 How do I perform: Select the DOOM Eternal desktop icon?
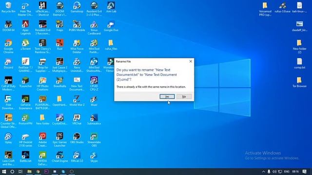tap(59, 9)
